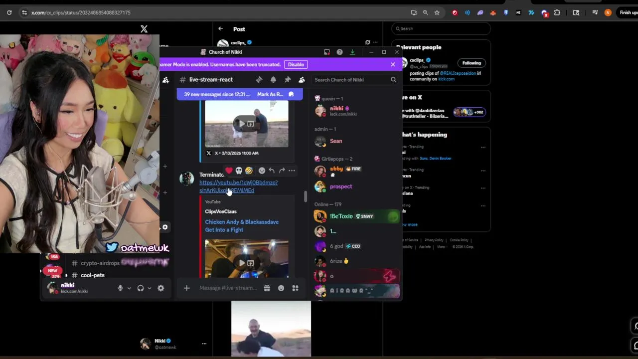Open the youtu.be link in the message
This screenshot has height=359, width=638.
tap(238, 186)
